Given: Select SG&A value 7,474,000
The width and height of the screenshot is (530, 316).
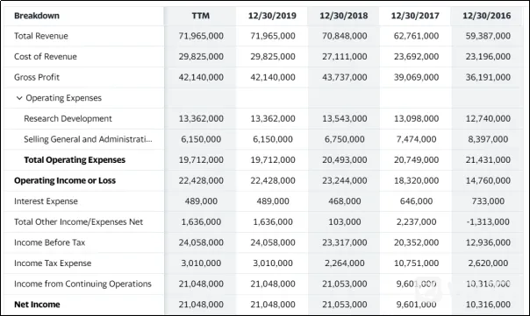Looking at the screenshot, I should coord(416,139).
